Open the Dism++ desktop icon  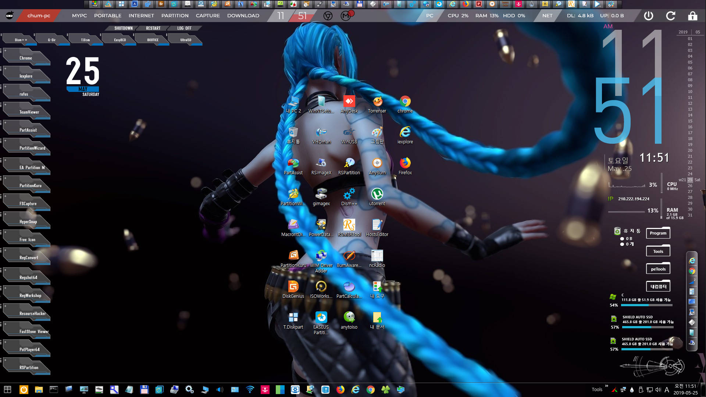click(349, 197)
